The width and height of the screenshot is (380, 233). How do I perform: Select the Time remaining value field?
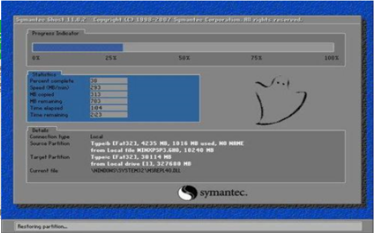108,115
